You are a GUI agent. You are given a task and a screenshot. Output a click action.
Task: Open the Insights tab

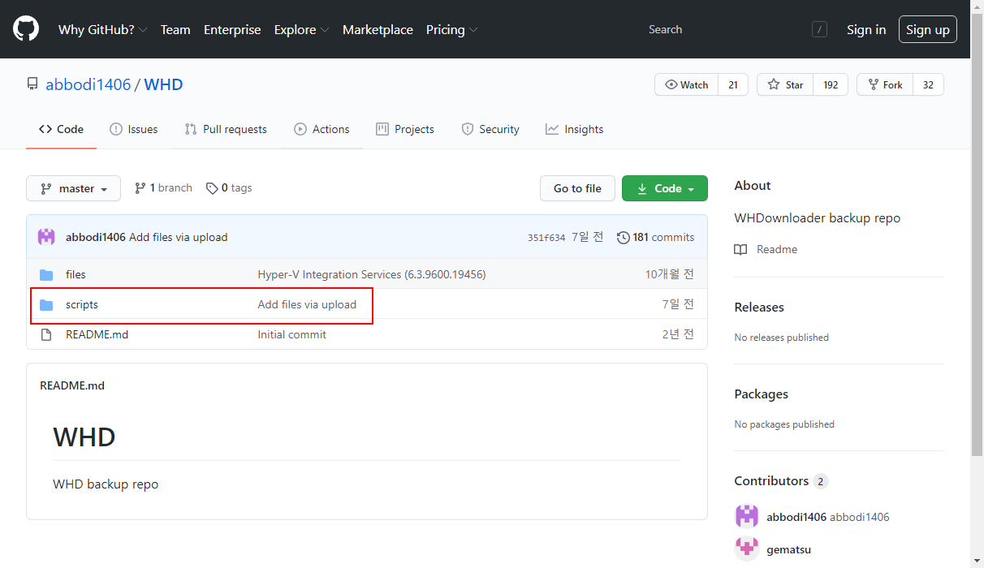point(575,129)
